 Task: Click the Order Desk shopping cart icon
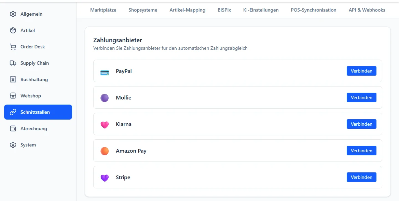point(13,47)
